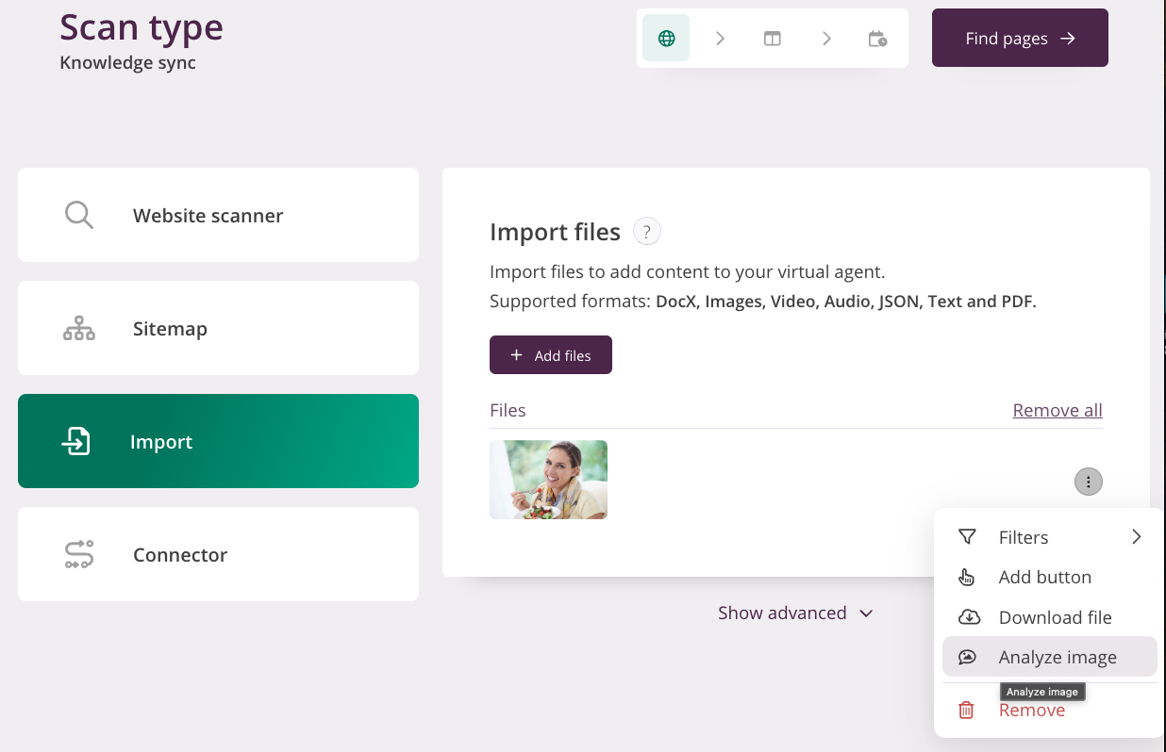Expand the Show advanced section

[x=795, y=613]
